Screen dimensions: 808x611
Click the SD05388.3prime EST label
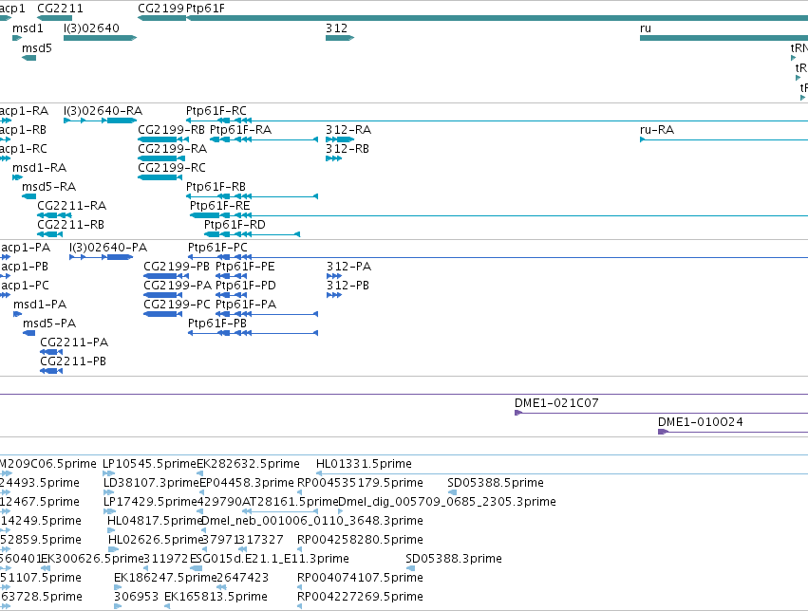tap(454, 559)
